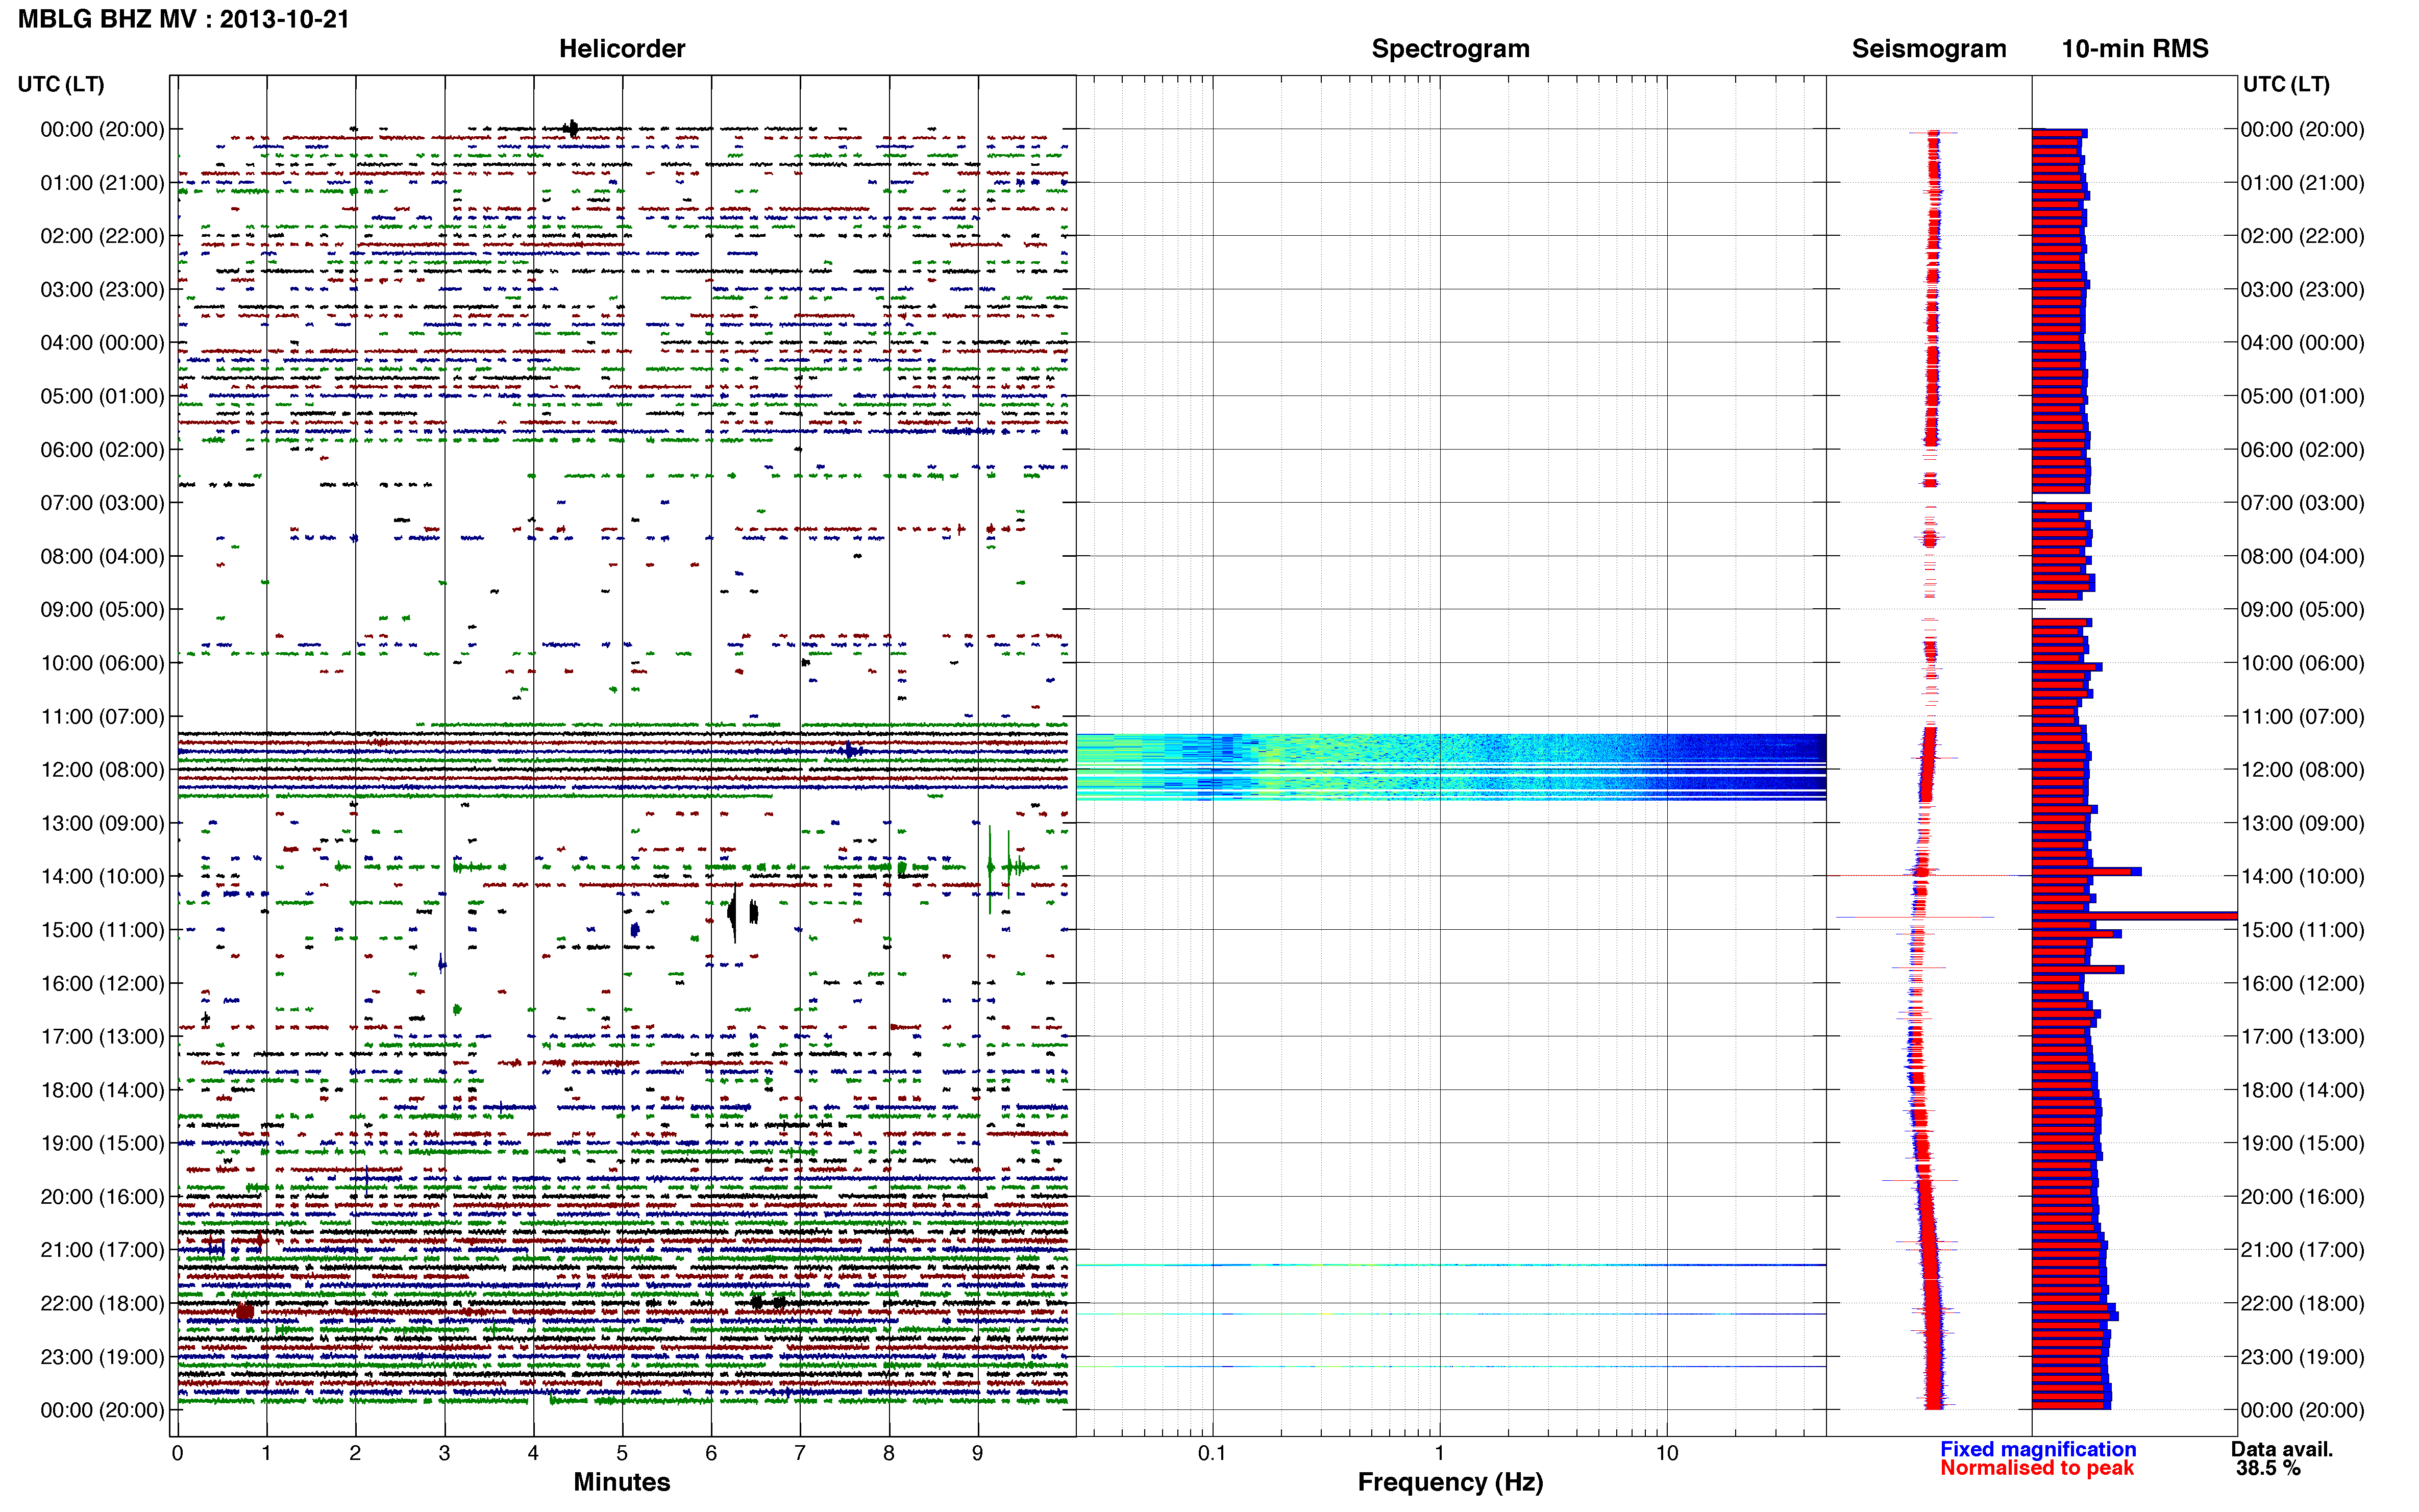Viewport: 2419px width, 1512px height.
Task: Click left axis label '22:00 (18:00)'
Action: click(102, 1303)
